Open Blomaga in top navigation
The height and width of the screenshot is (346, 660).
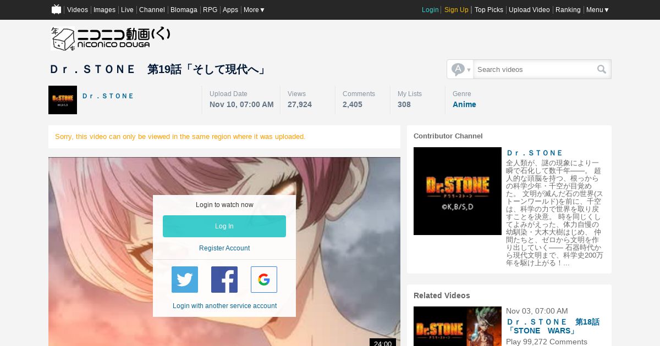(x=184, y=10)
